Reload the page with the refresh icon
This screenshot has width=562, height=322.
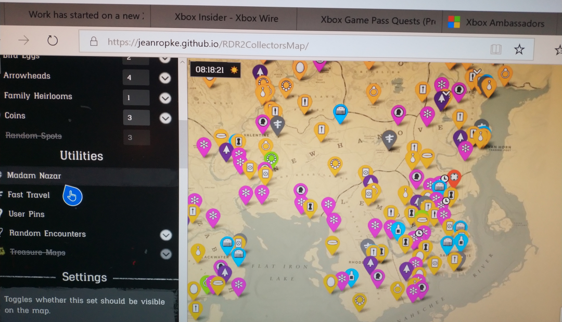[x=53, y=41]
